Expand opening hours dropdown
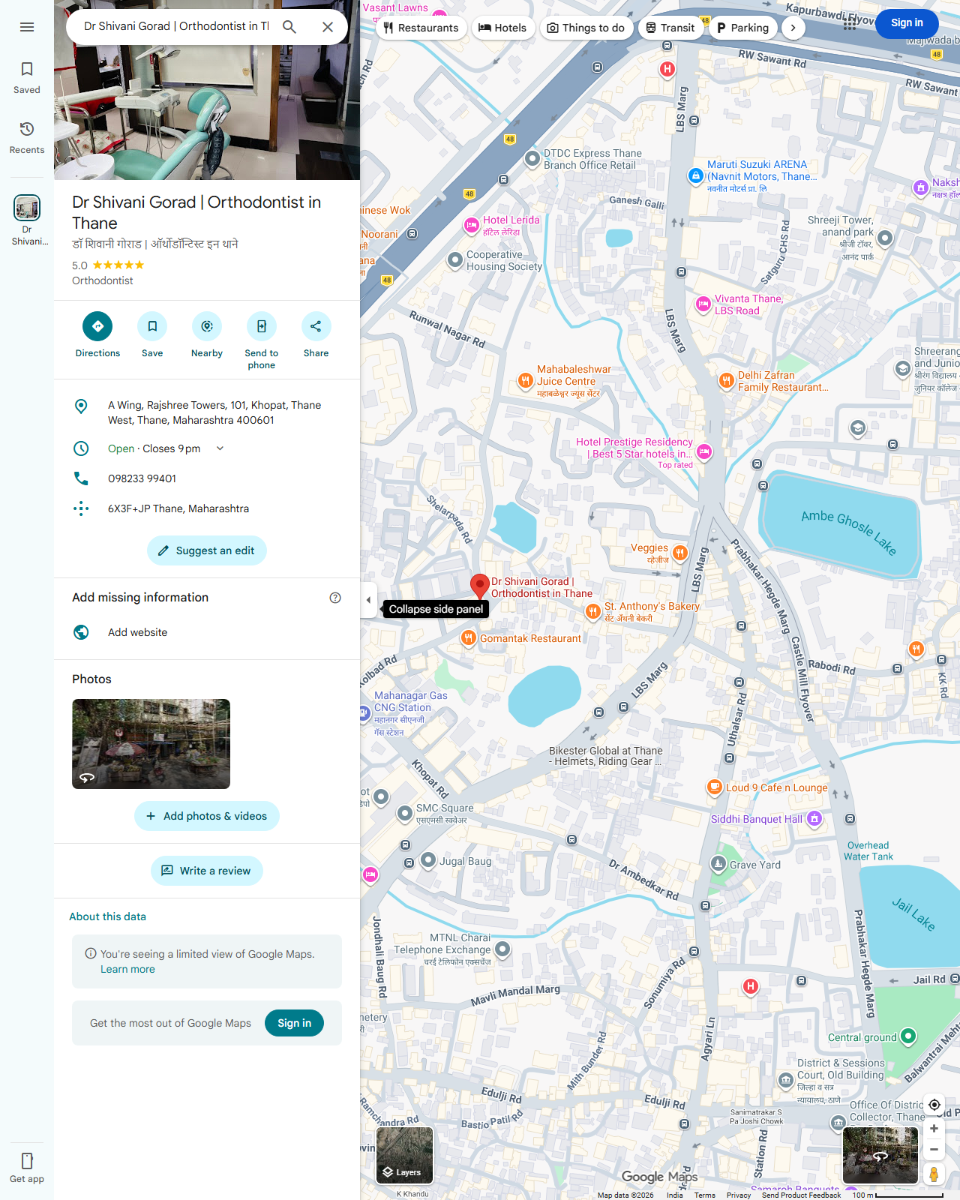 (x=220, y=448)
